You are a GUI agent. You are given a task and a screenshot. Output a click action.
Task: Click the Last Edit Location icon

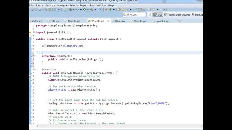point(169,10)
